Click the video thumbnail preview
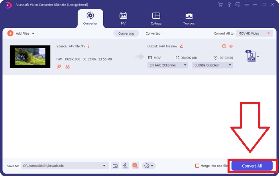Viewport: 279px width, 176px height. pyautogui.click(x=30, y=57)
